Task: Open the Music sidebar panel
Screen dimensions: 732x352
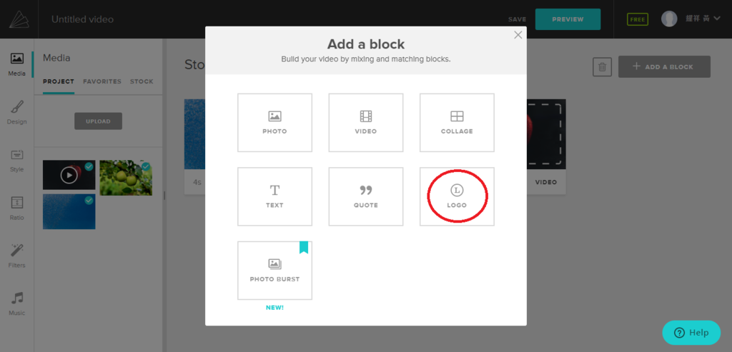Action: tap(16, 303)
